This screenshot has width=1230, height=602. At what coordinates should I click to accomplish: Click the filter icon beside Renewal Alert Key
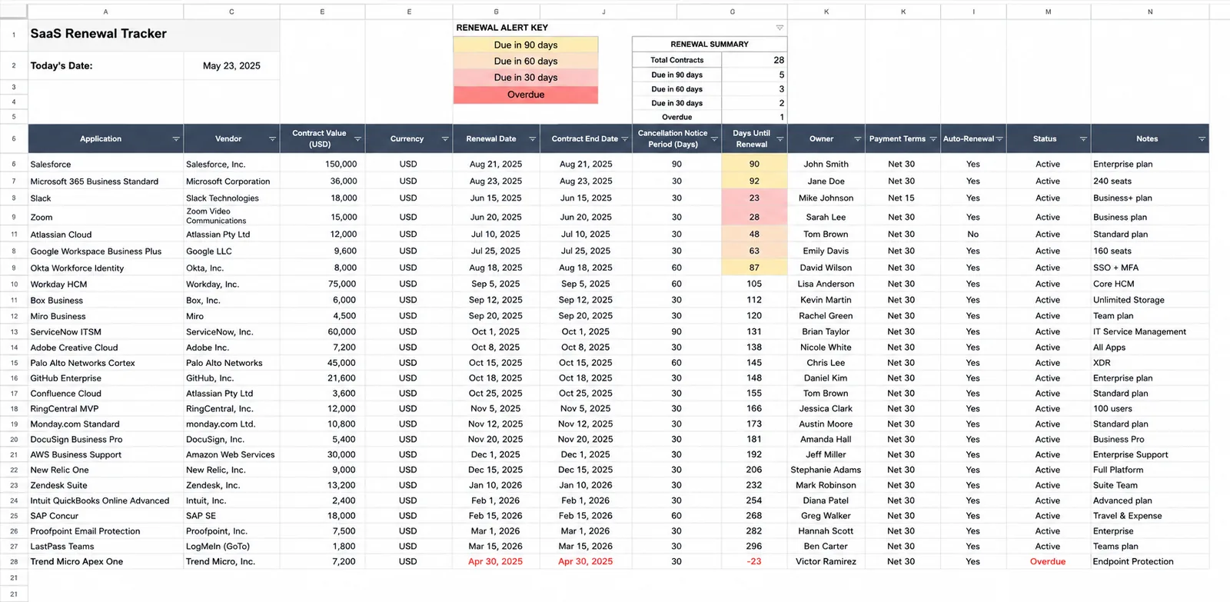tap(780, 28)
